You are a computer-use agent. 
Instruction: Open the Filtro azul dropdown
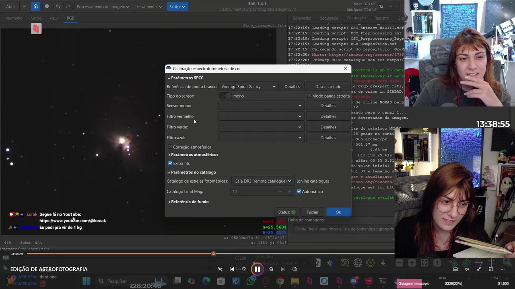coord(261,138)
